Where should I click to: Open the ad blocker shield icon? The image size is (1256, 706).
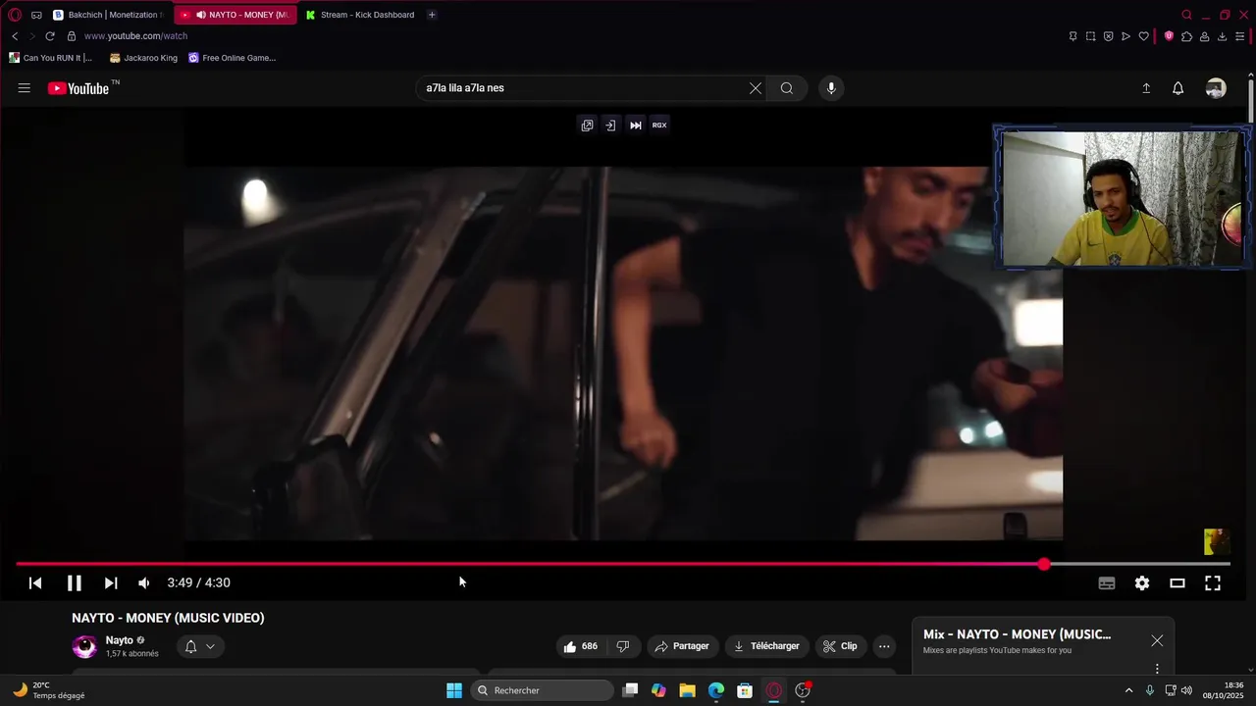pos(1108,36)
